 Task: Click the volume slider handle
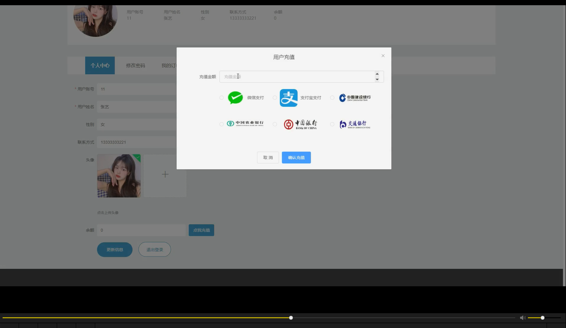(542, 318)
